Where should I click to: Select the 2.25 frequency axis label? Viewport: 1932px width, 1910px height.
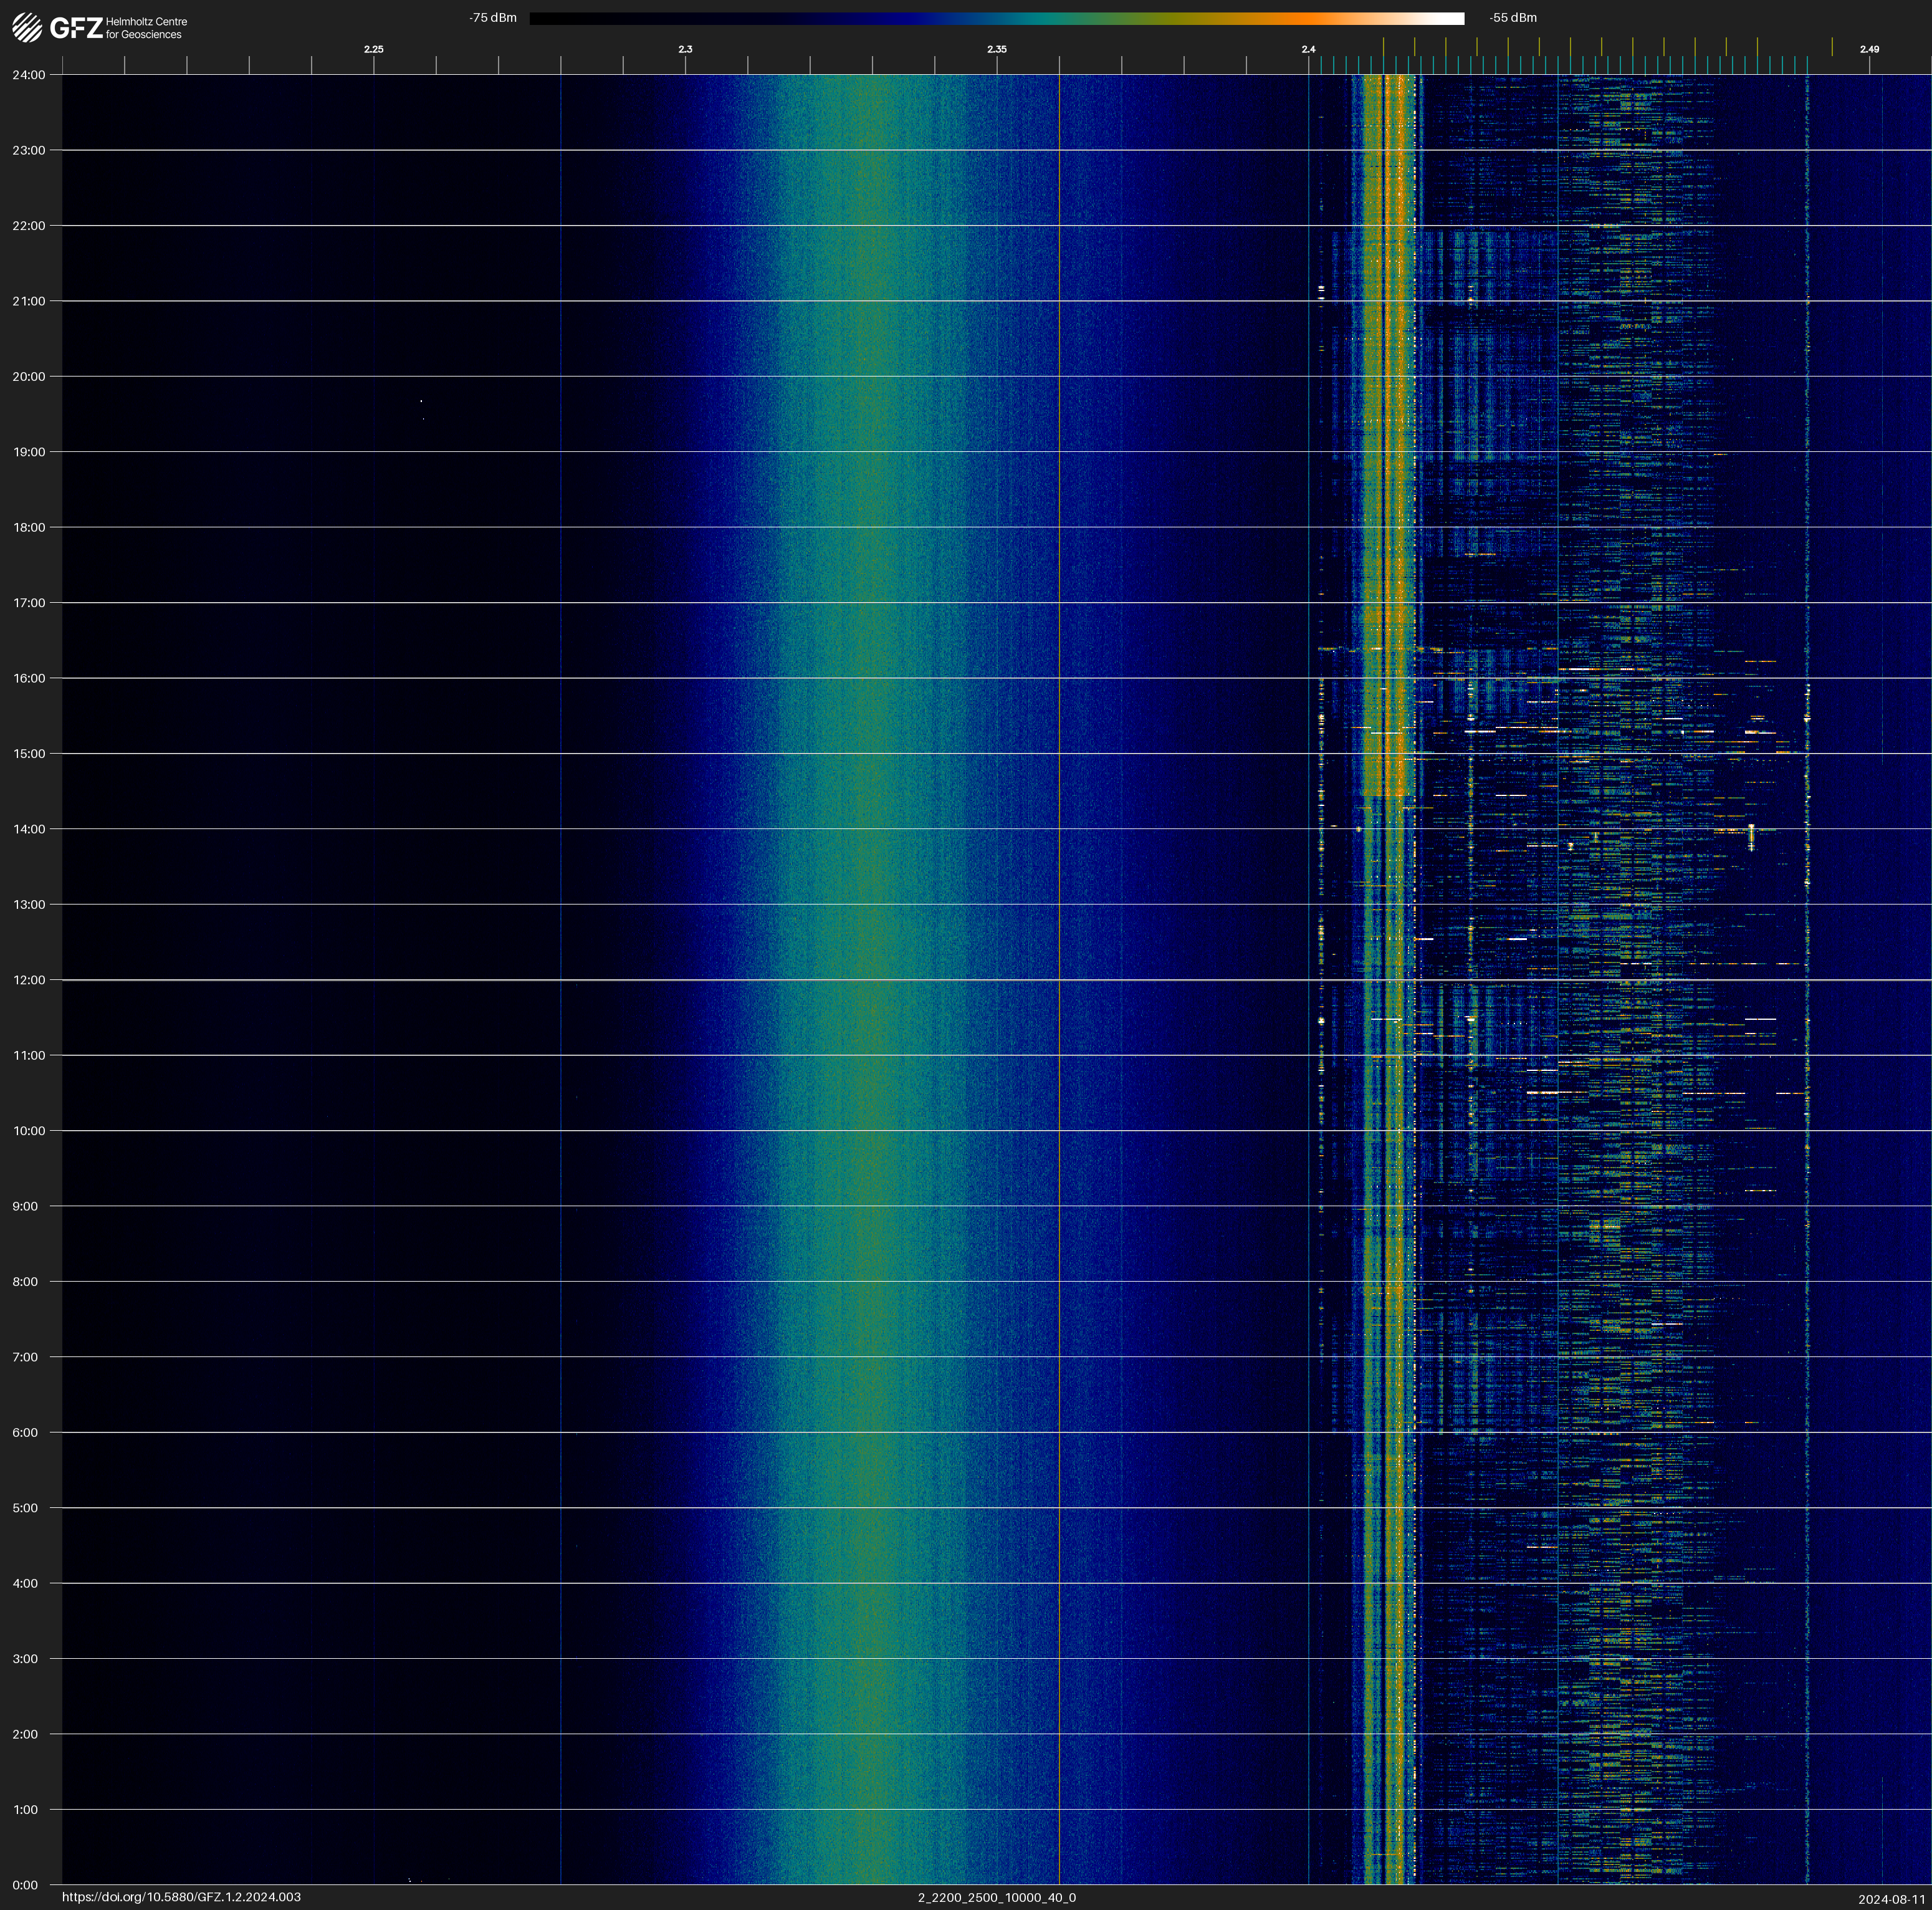[x=373, y=49]
